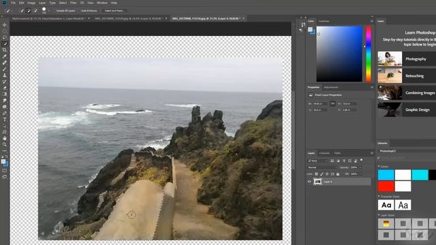Image resolution: width=436 pixels, height=245 pixels.
Task: Change screen mode from toolbox
Action: tap(5, 177)
